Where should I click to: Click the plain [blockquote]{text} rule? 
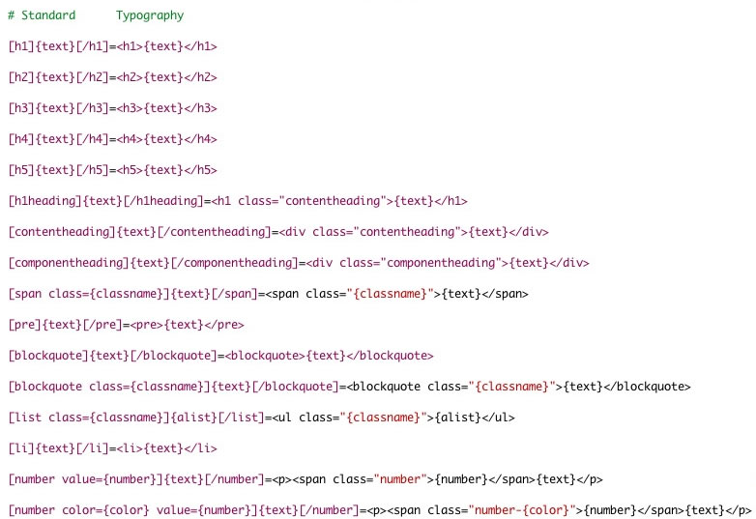(220, 356)
